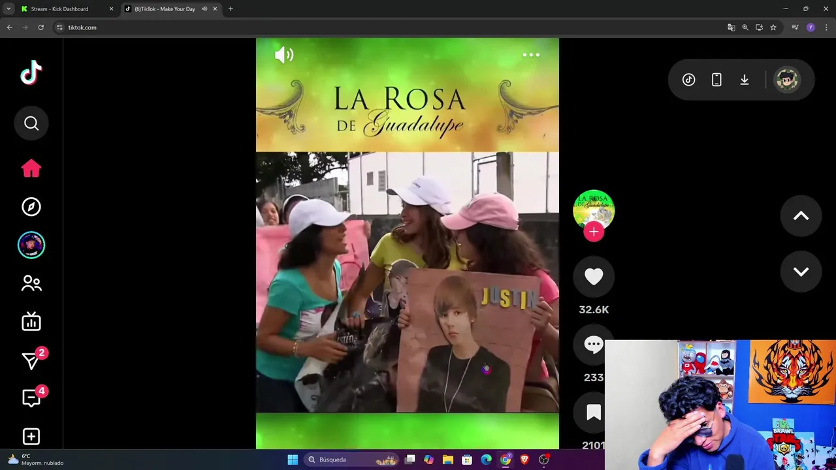Open OBS Studio from the taskbar
This screenshot has height=470, width=836.
(543, 460)
